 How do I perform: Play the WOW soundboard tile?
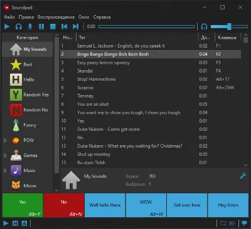146,205
